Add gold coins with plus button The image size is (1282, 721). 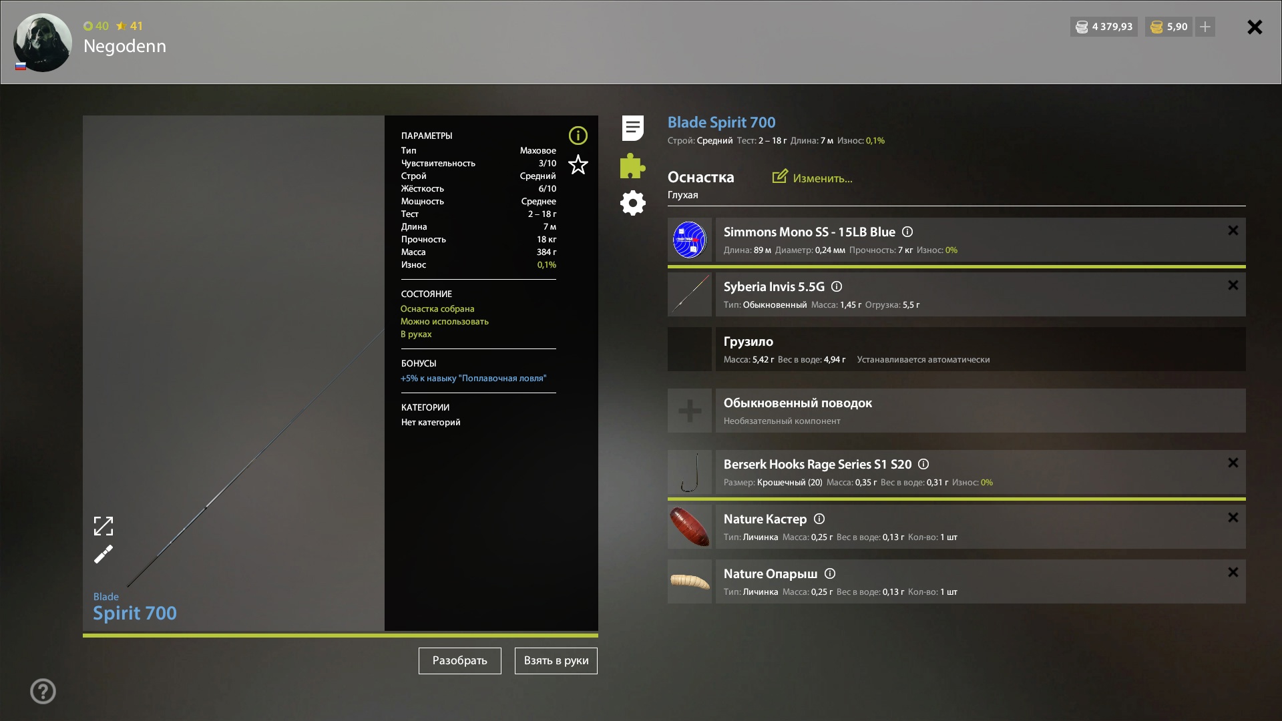click(1205, 27)
